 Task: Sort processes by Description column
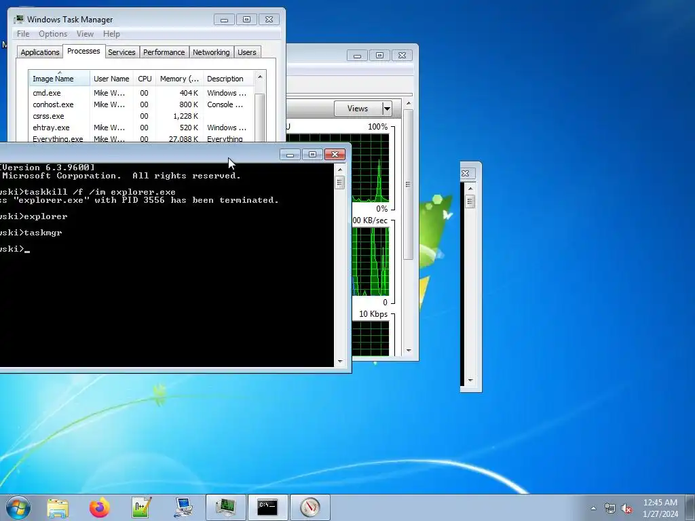point(228,79)
